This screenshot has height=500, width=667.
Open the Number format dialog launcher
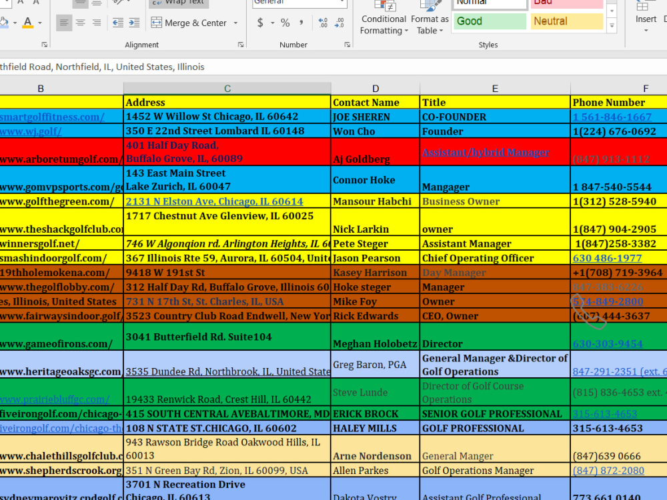(x=348, y=45)
